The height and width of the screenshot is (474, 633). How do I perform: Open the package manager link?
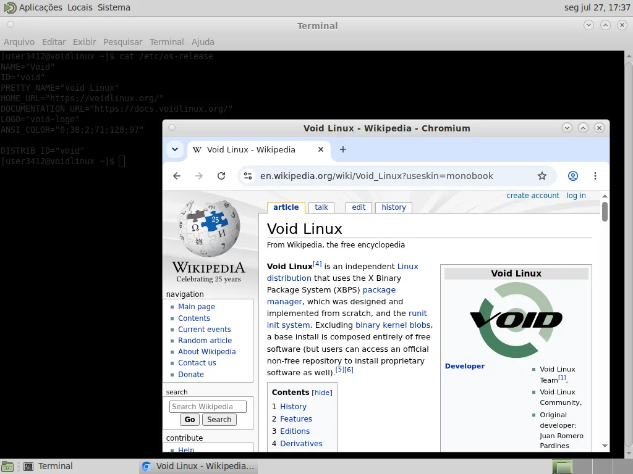point(379,290)
